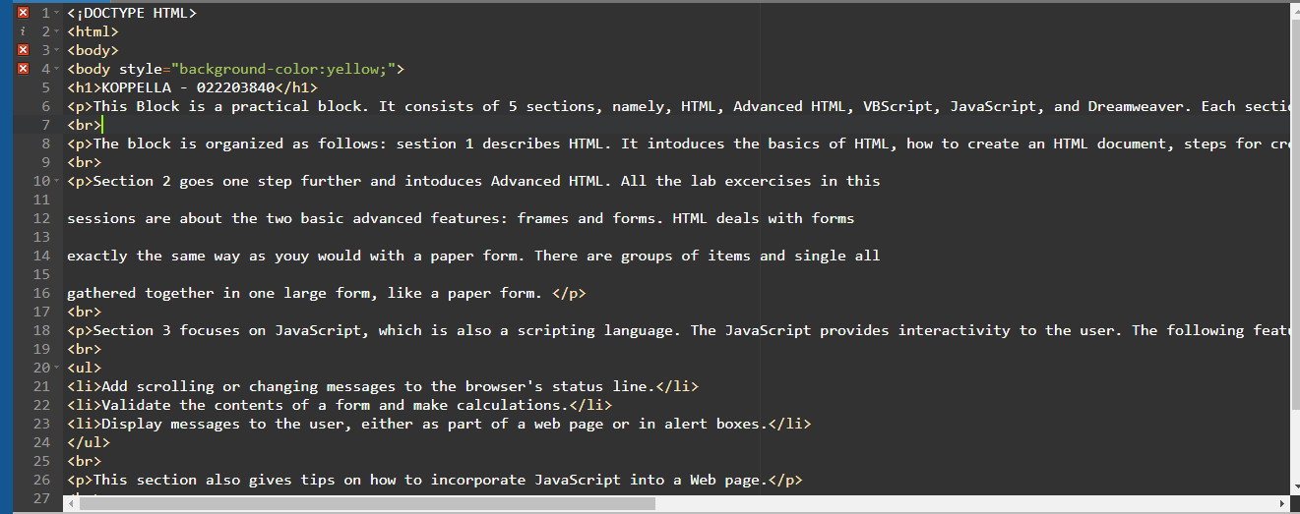Click the list item 'Display messages to the user'

click(439, 424)
